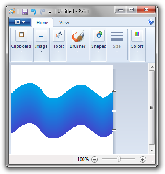Expand the Brushes dropdown arrow
This screenshot has height=174, width=165.
pos(78,51)
